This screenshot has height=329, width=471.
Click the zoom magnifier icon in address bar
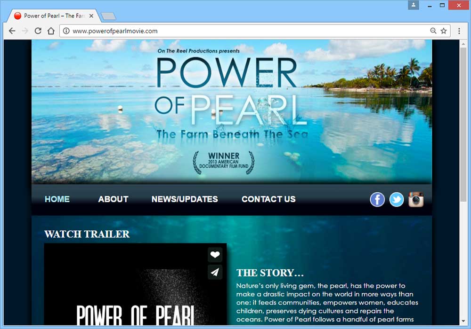click(433, 31)
